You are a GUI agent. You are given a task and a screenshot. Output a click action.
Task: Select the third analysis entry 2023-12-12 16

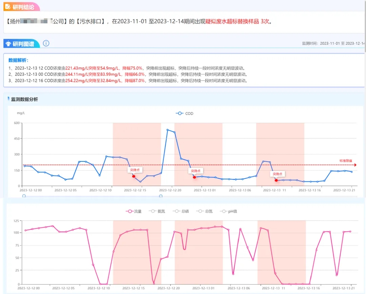click(127, 81)
